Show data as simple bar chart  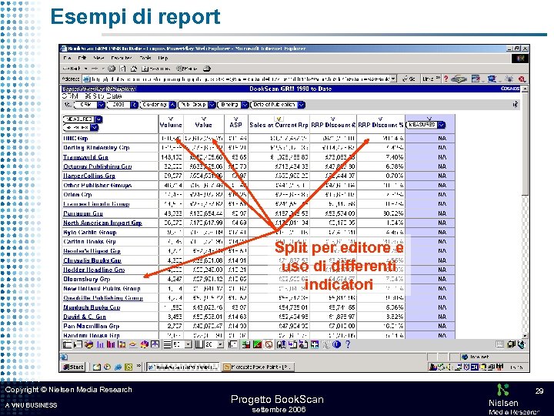point(100,344)
